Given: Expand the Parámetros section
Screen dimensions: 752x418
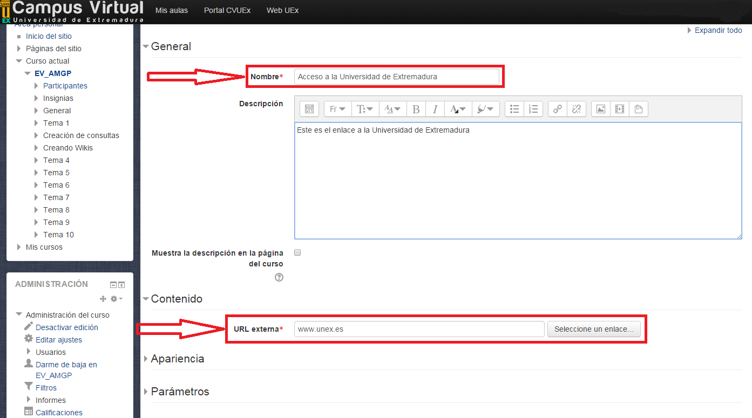Looking at the screenshot, I should [180, 392].
